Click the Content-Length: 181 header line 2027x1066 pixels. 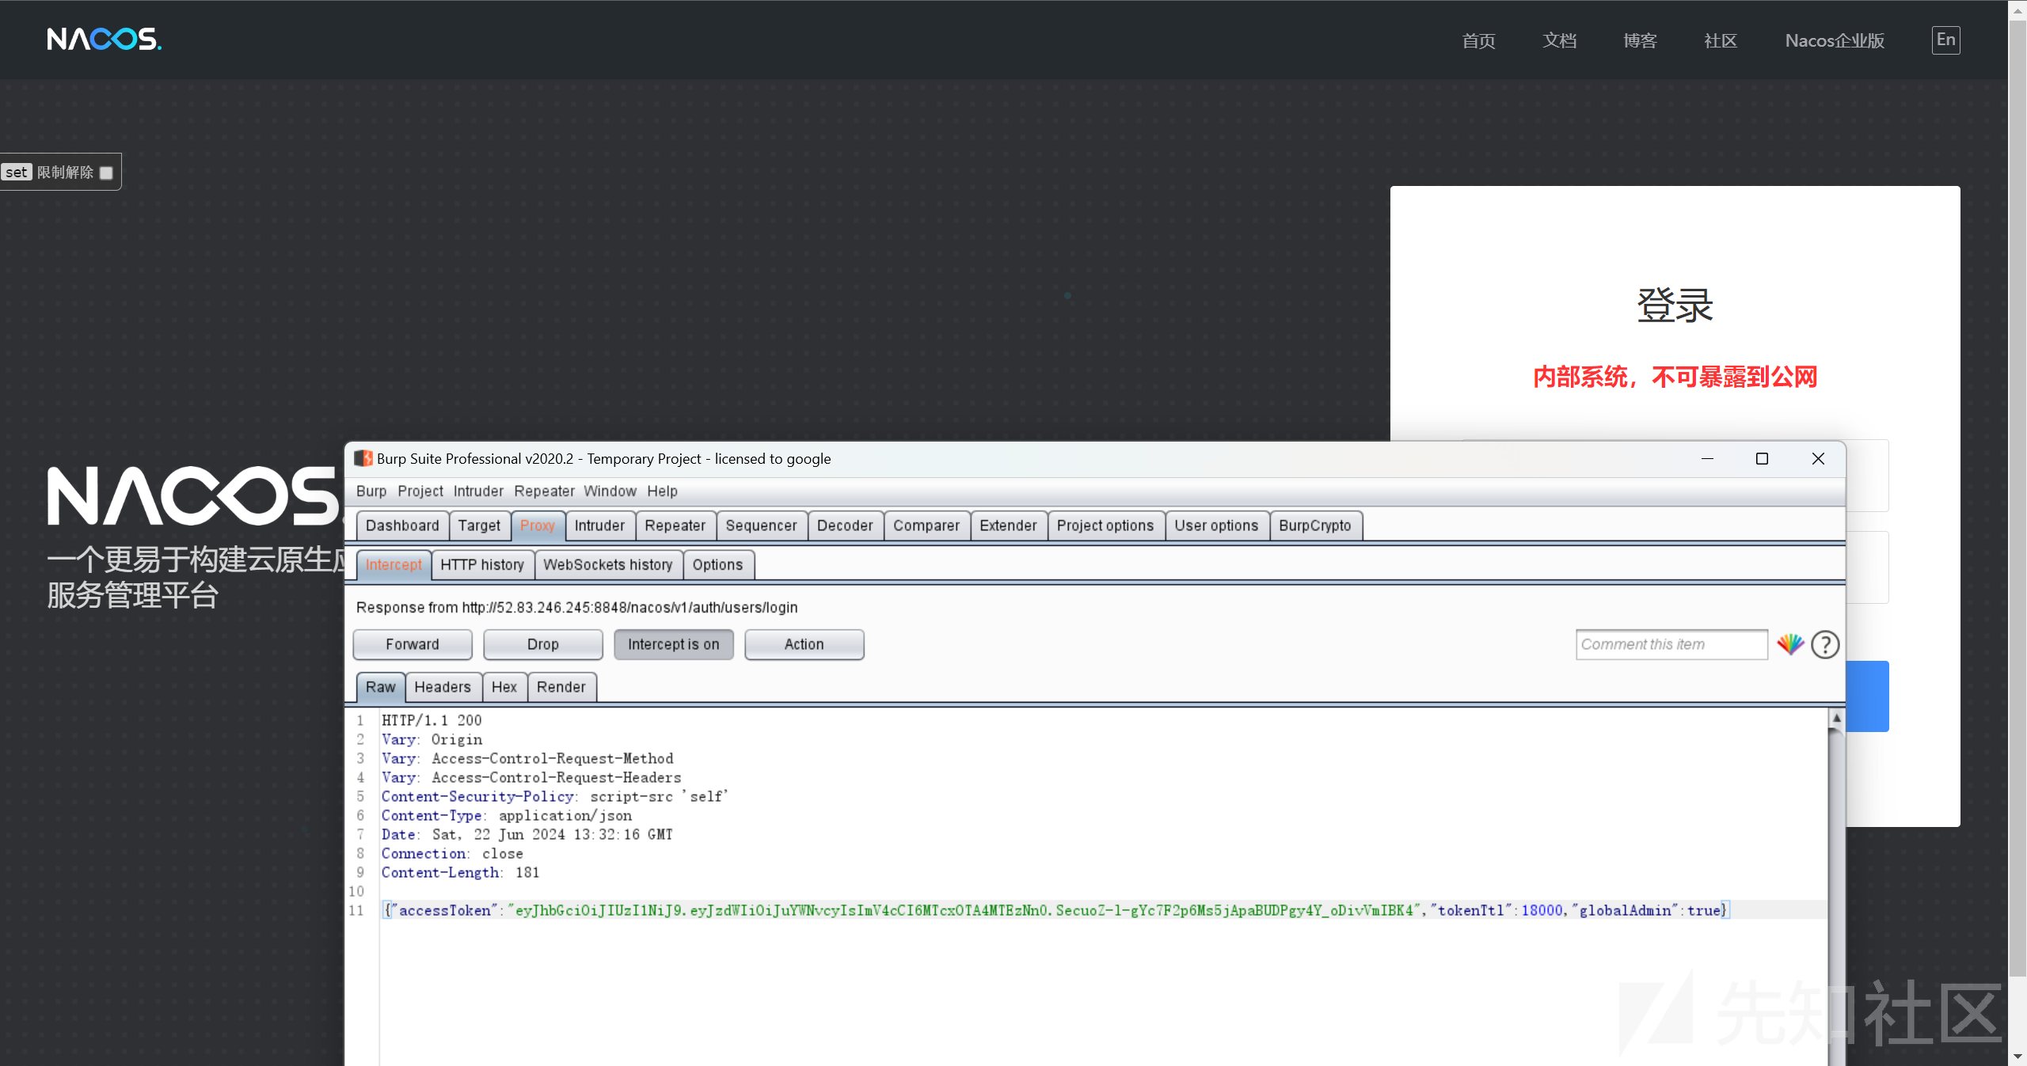(x=460, y=872)
